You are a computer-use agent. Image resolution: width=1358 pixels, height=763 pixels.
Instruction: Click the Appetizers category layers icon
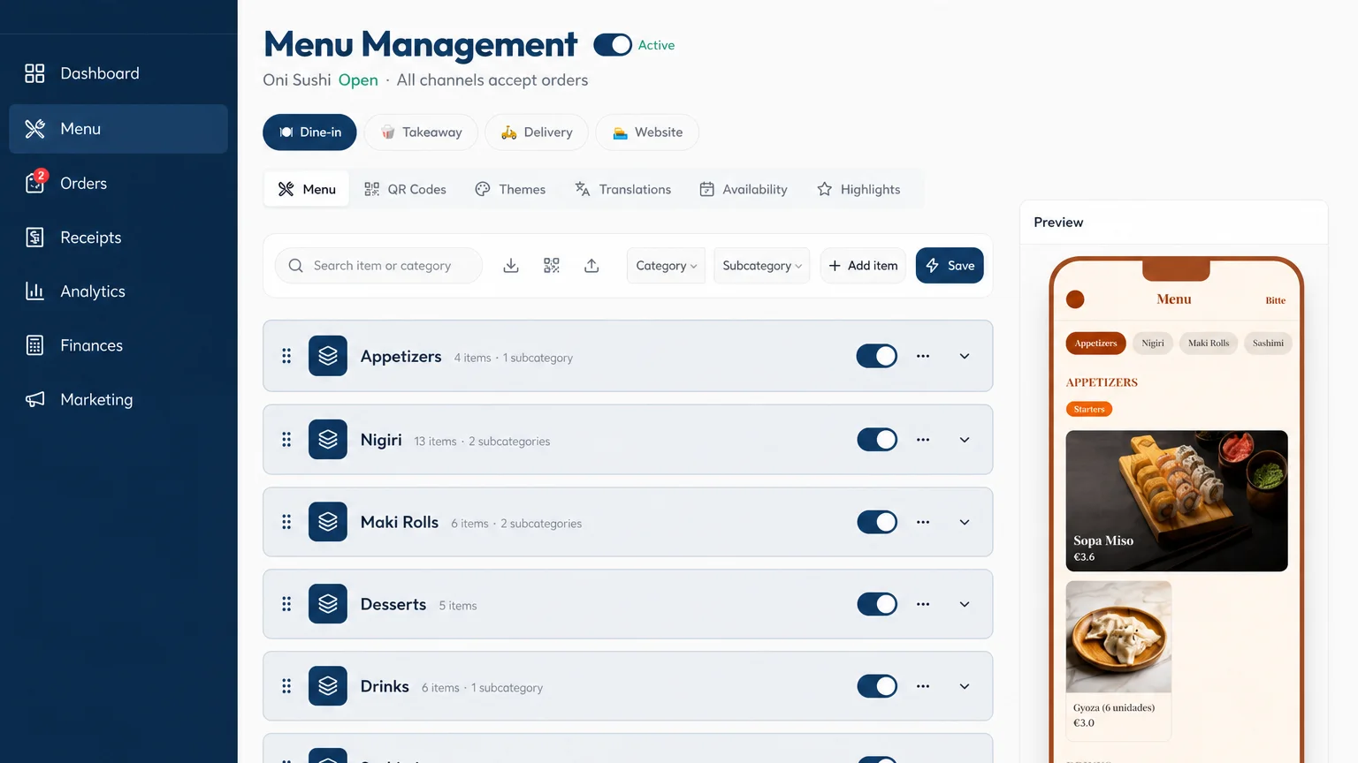[x=328, y=356]
